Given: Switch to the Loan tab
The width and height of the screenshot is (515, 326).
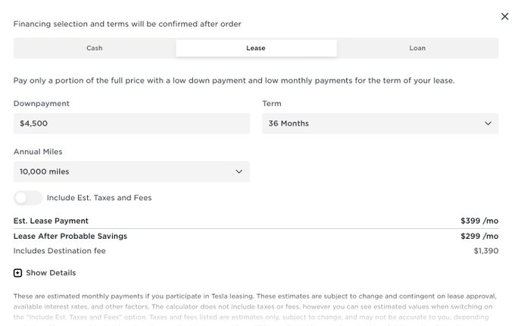Looking at the screenshot, I should click(x=417, y=48).
